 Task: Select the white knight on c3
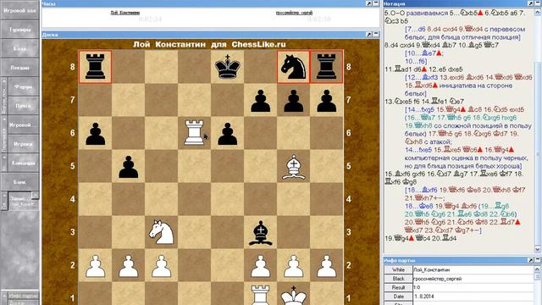point(161,232)
